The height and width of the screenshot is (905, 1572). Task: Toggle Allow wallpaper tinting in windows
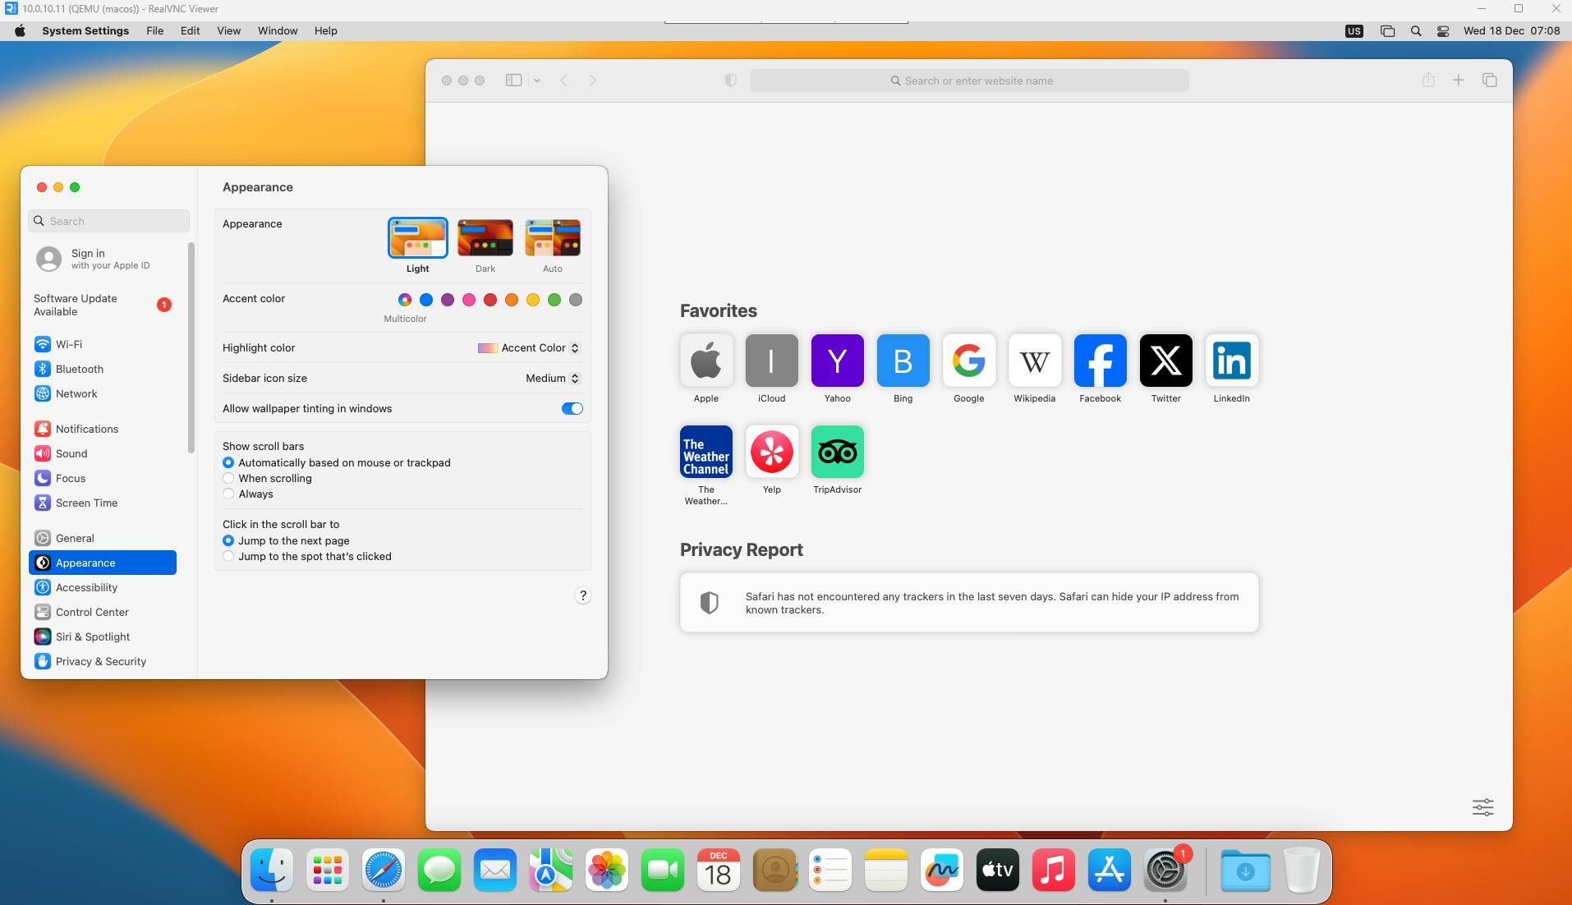572,408
